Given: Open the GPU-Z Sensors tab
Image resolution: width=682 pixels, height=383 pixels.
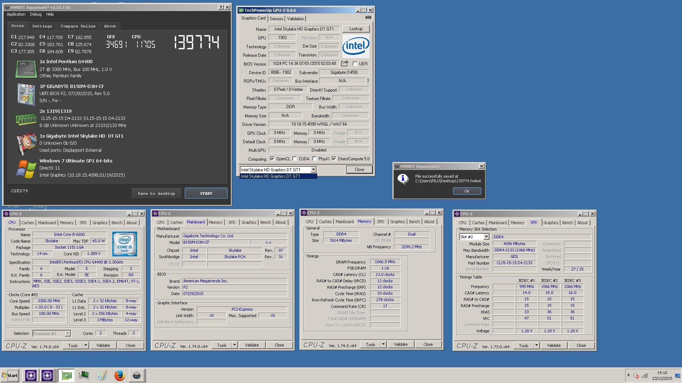Looking at the screenshot, I should (x=276, y=19).
